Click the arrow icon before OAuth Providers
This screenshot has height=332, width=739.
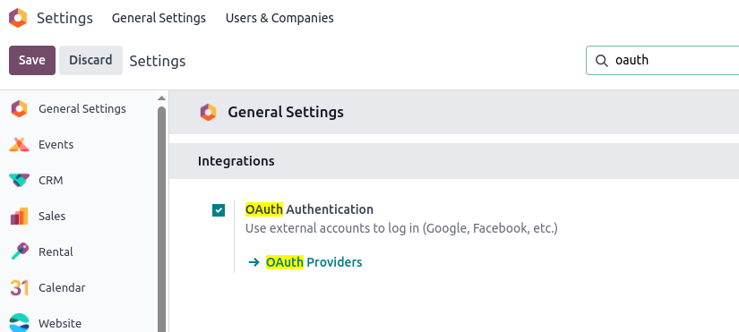tap(253, 262)
